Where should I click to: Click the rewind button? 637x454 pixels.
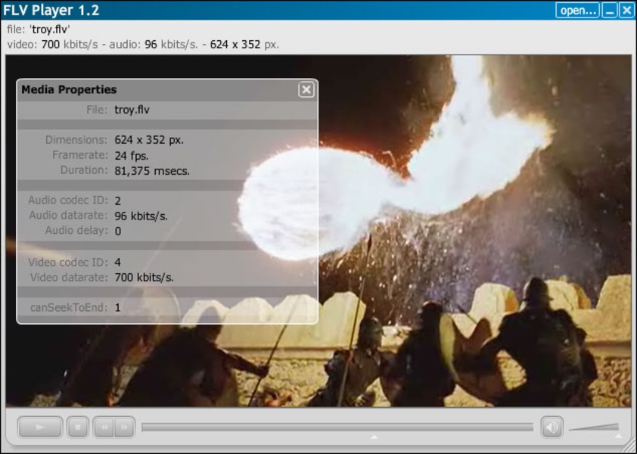tap(104, 427)
